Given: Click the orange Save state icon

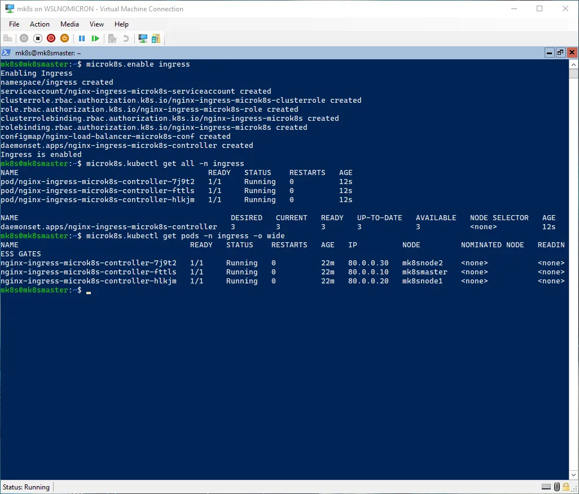Looking at the screenshot, I should [64, 38].
